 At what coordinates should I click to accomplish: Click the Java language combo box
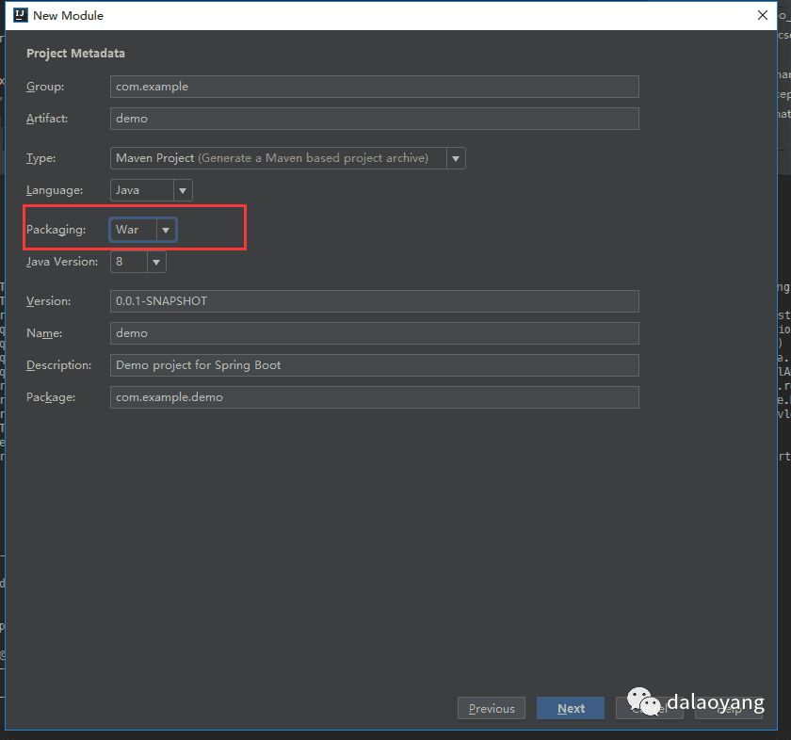(151, 190)
